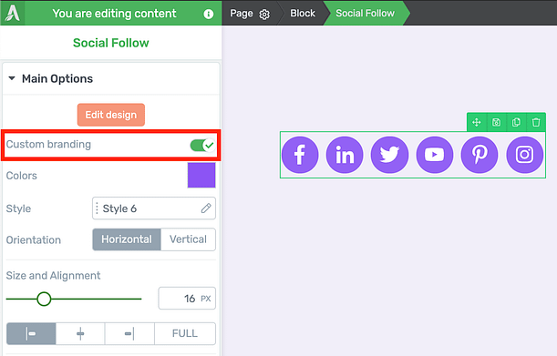Click the move element arrows icon
The width and height of the screenshot is (557, 356).
coord(477,122)
